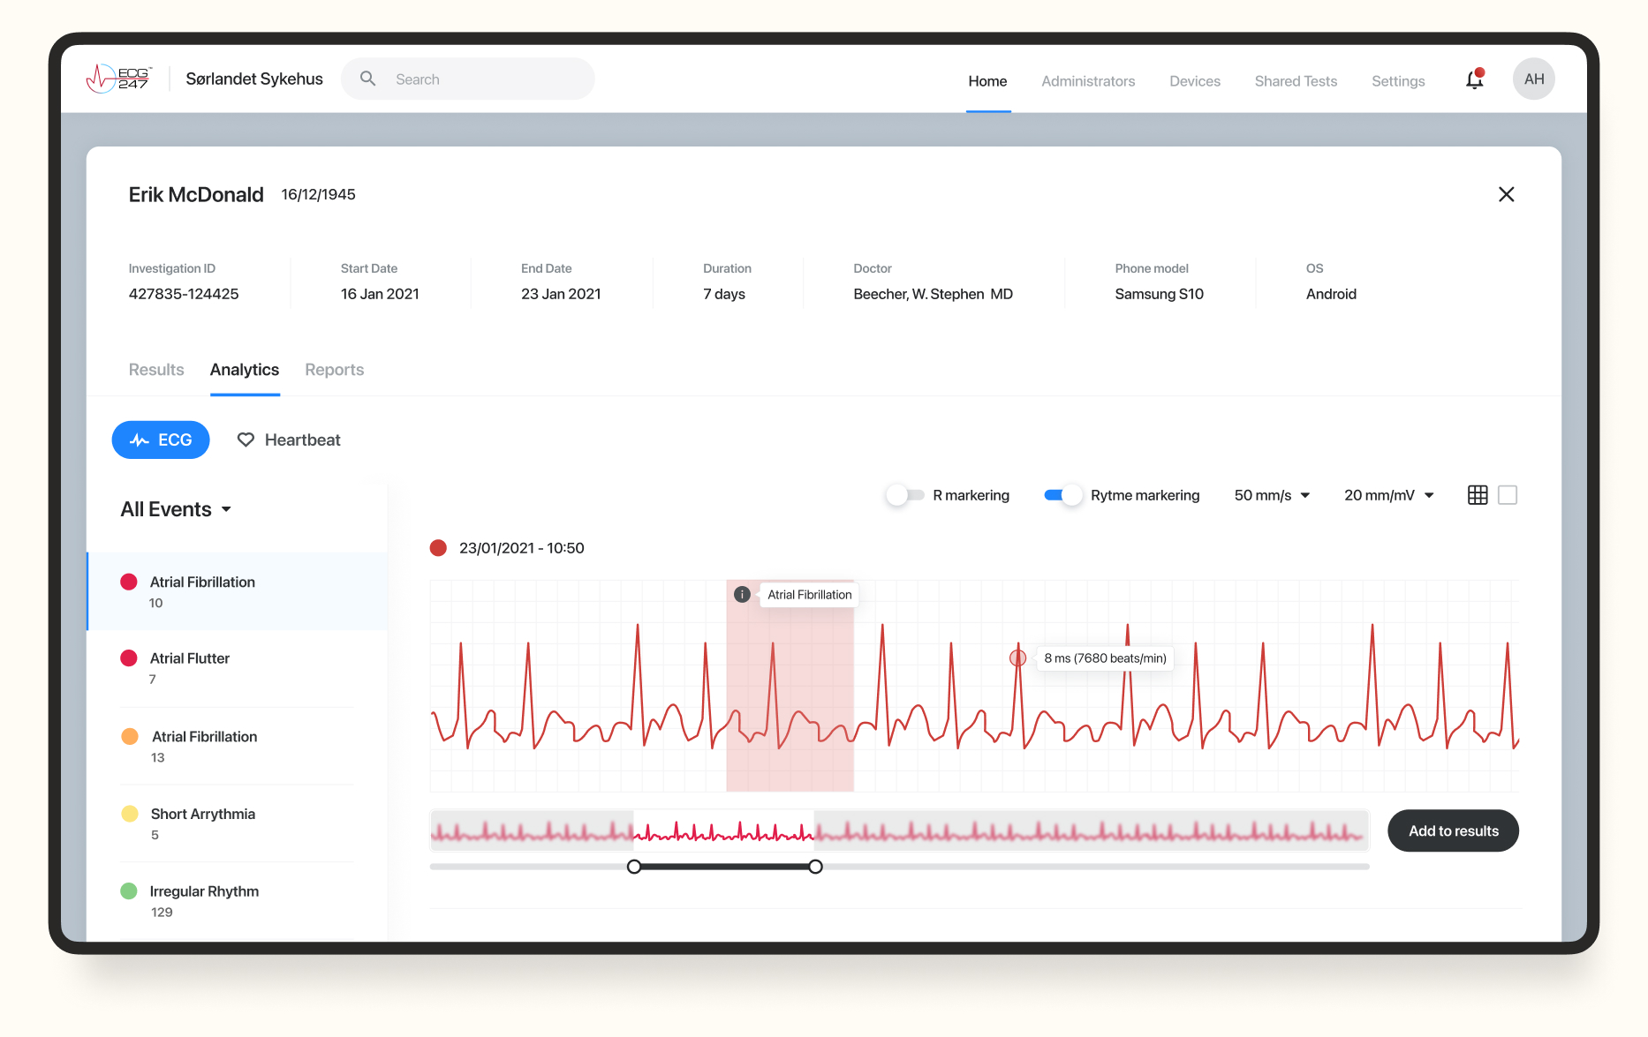This screenshot has height=1037, width=1648.
Task: Open the Shared Tests section
Action: click(x=1296, y=81)
